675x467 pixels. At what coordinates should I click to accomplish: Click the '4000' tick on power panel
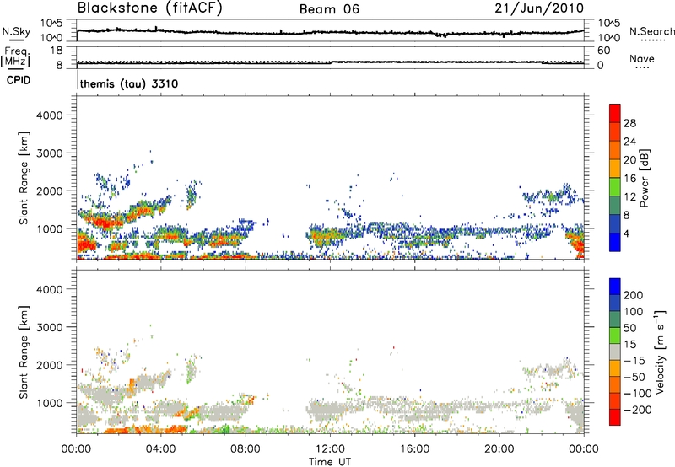coord(50,115)
